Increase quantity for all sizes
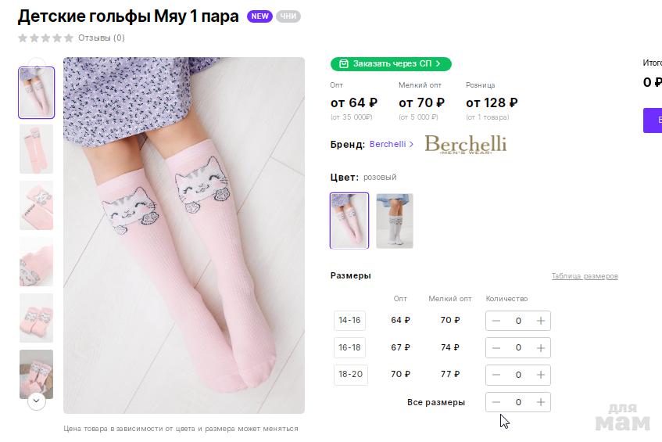The image size is (662, 442). 541,402
